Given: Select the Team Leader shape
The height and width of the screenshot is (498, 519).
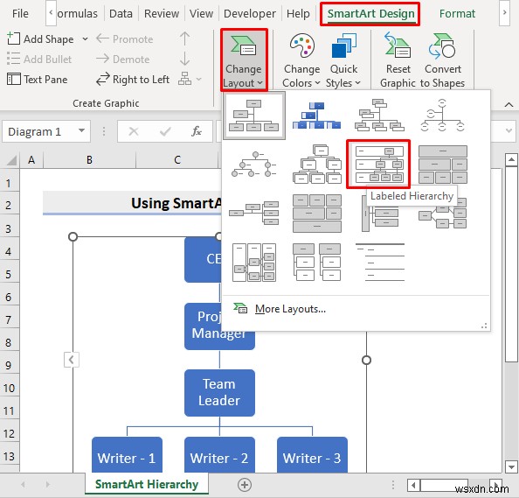Looking at the screenshot, I should tap(219, 393).
